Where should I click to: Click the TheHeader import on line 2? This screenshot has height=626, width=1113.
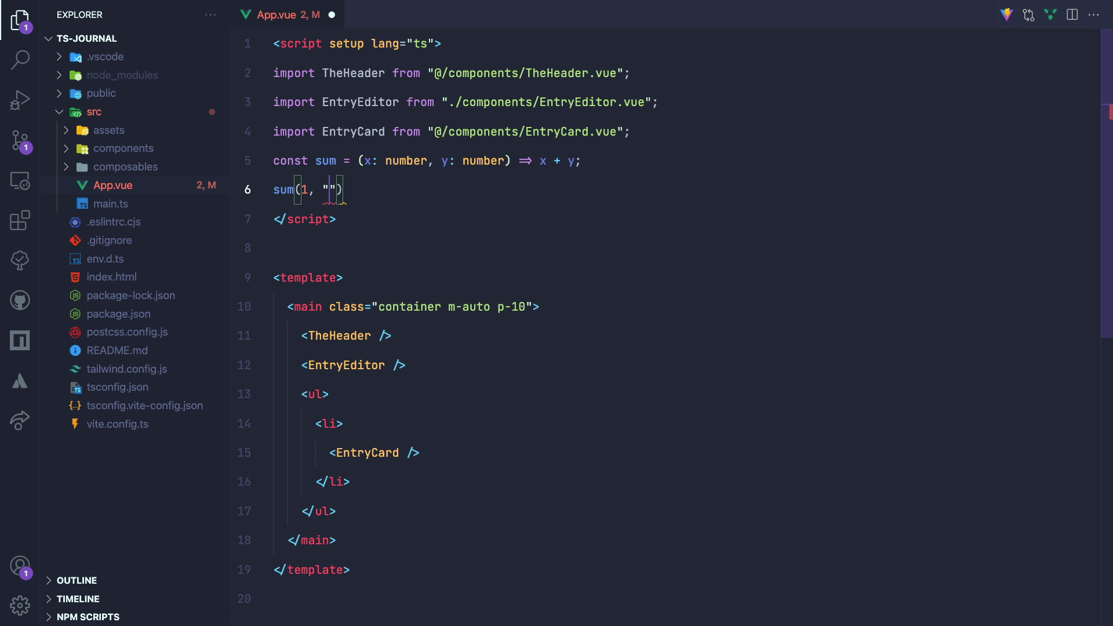pos(353,73)
